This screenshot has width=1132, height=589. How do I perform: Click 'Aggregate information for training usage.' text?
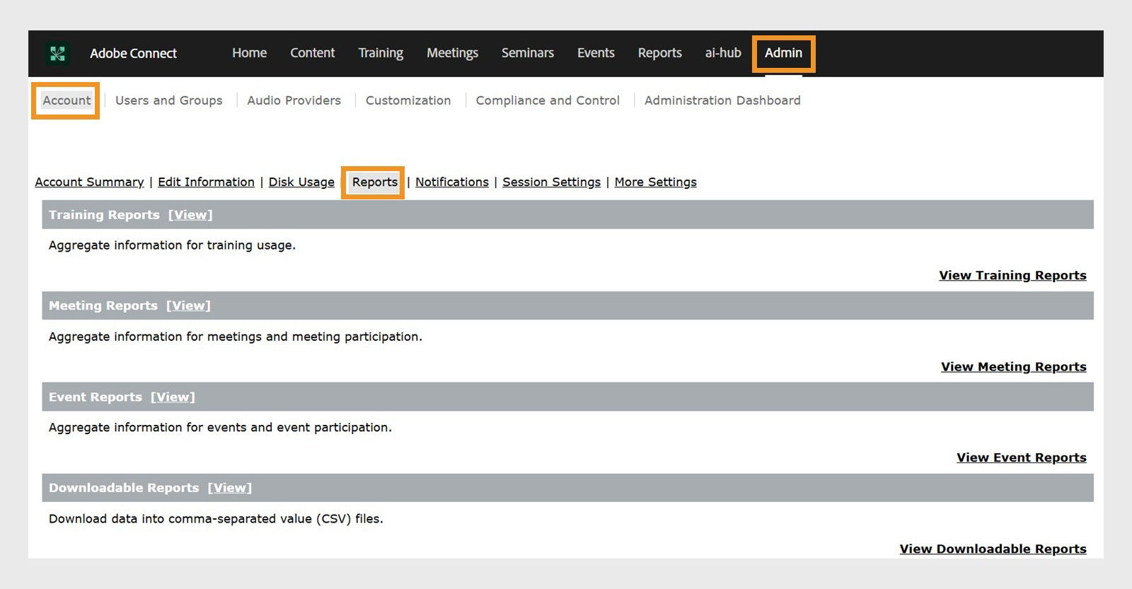tap(172, 245)
